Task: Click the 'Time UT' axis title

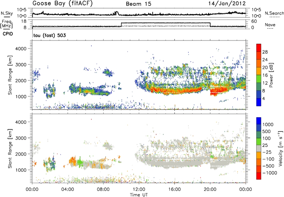Action: tap(139, 195)
